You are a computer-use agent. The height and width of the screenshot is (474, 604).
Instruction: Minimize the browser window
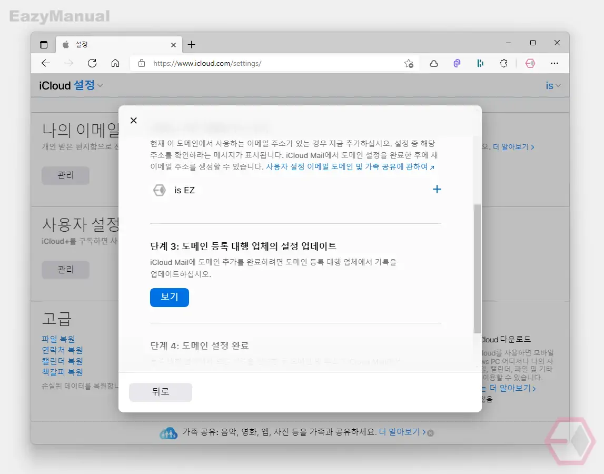pyautogui.click(x=509, y=43)
